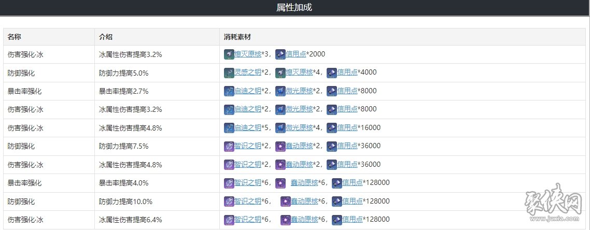Click the 熄灭原核 icon in the first row
The height and width of the screenshot is (230, 590).
click(229, 54)
